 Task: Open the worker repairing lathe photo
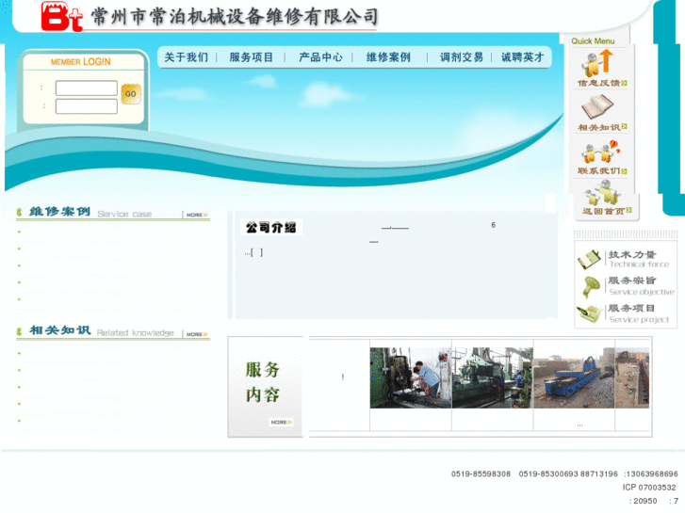pyautogui.click(x=411, y=378)
